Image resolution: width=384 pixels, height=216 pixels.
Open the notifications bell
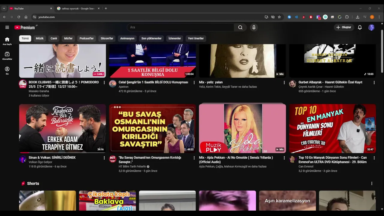pos(360,27)
